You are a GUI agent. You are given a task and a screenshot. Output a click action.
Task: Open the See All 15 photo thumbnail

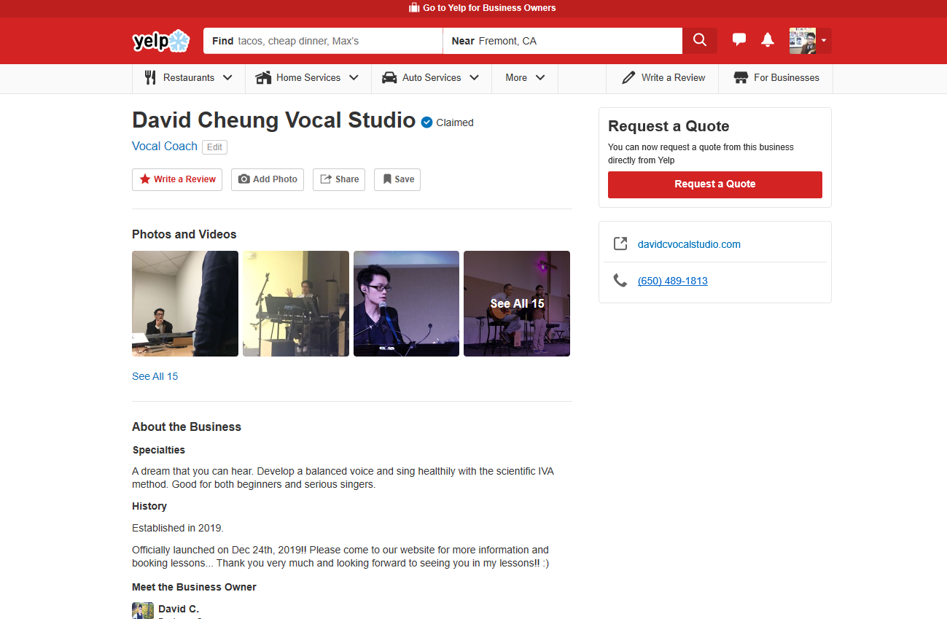click(x=517, y=304)
